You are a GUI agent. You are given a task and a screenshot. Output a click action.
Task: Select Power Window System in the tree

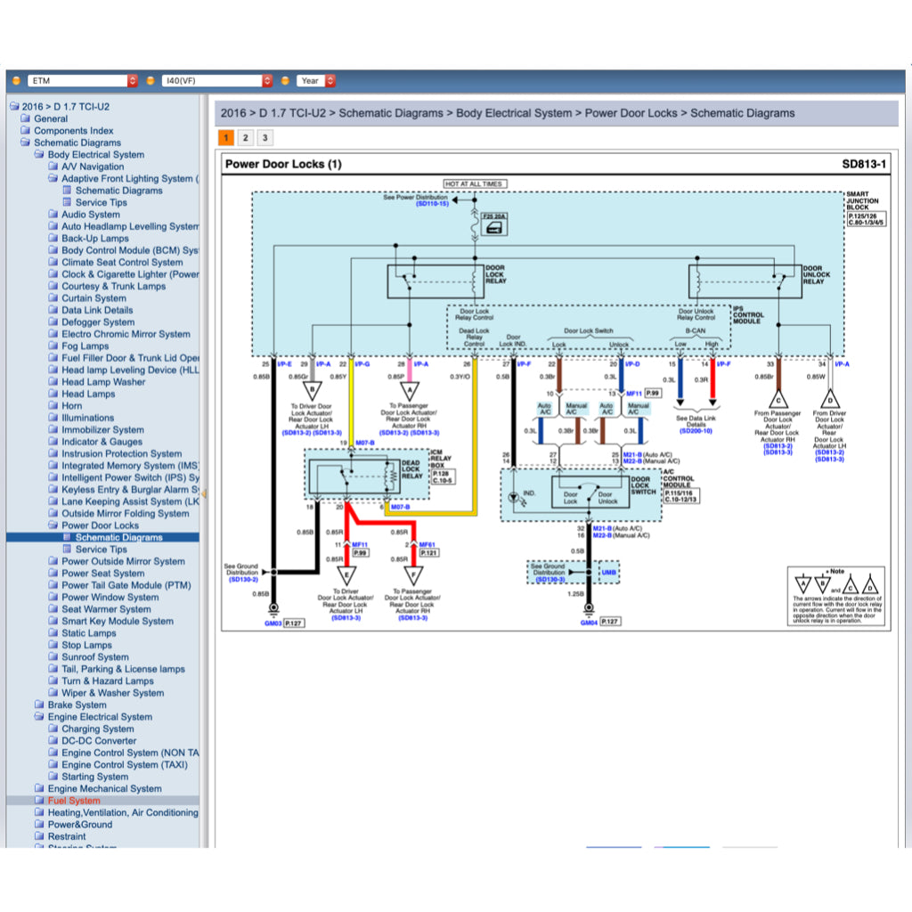click(x=110, y=597)
